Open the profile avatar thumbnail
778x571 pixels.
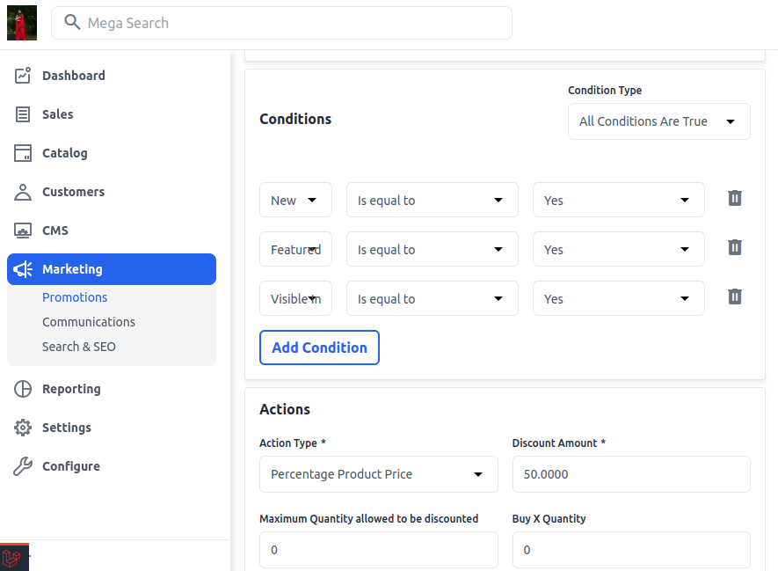tap(22, 23)
